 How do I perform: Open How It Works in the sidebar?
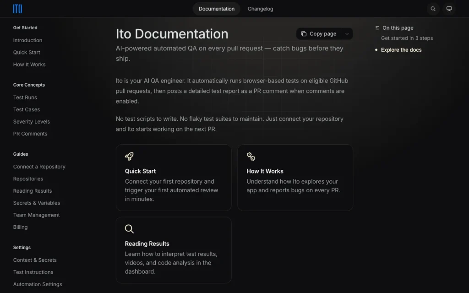tap(29, 65)
